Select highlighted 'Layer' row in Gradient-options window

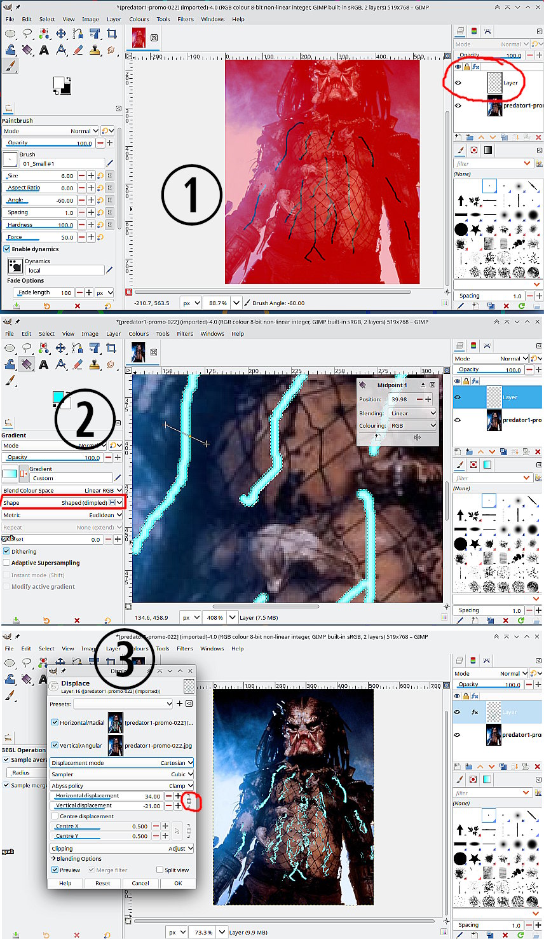coord(497,397)
